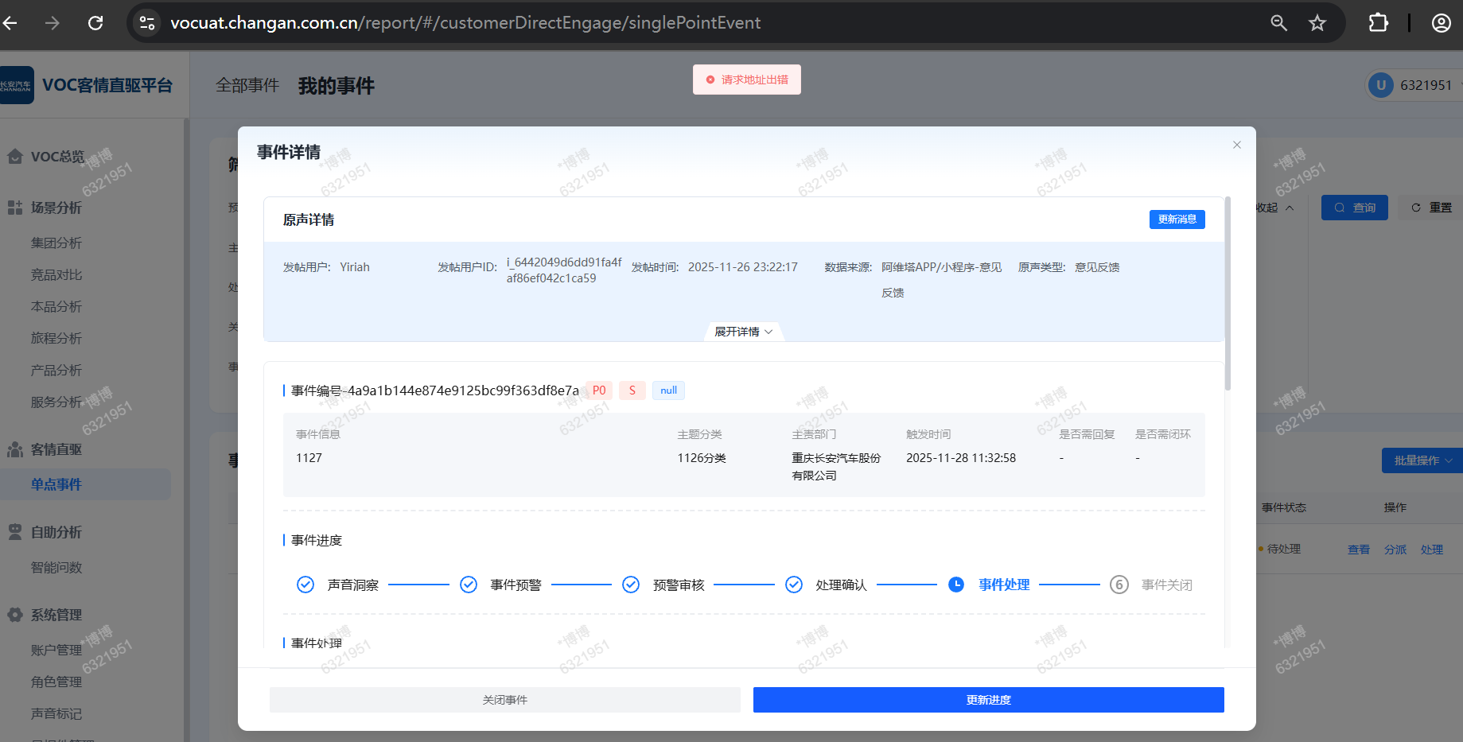Close the 事件详情 dialog

1236,145
